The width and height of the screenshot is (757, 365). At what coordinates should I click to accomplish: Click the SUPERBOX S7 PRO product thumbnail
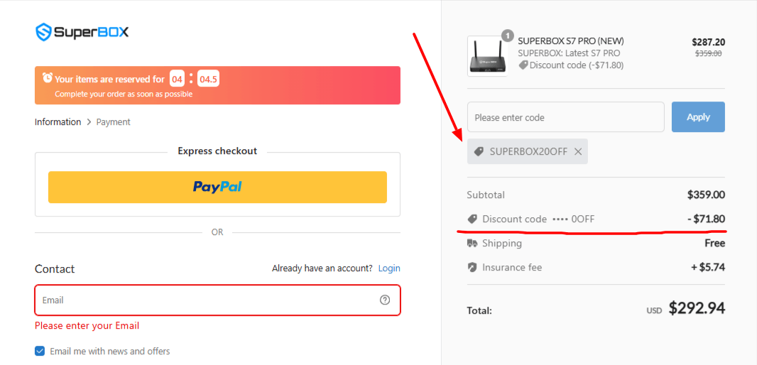point(486,57)
